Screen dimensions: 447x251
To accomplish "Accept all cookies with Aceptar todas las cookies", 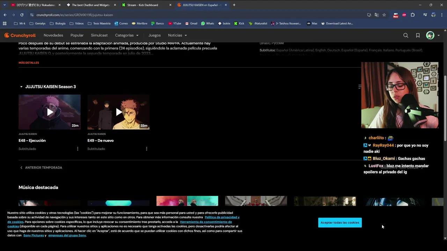I will pos(340,222).
